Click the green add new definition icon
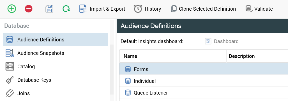This screenshot has width=288, height=101. 12,9
